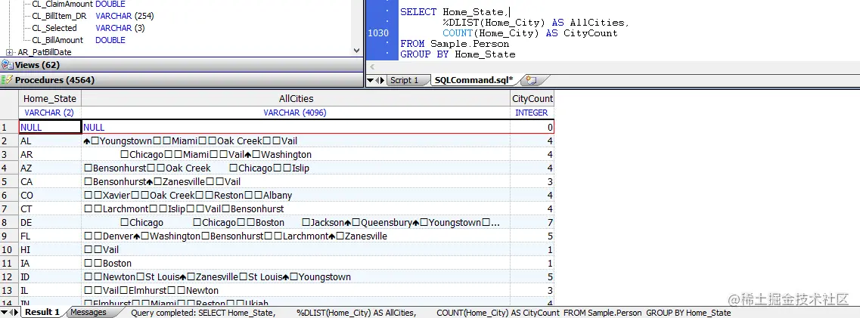This screenshot has width=860, height=318.
Task: Open the Views (62) panel icon
Action: point(7,65)
